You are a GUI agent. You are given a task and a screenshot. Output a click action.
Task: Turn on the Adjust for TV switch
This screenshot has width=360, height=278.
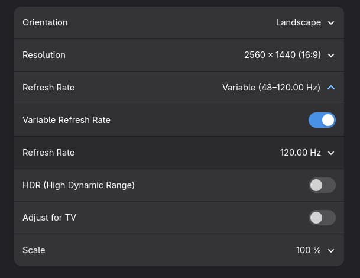[322, 218]
